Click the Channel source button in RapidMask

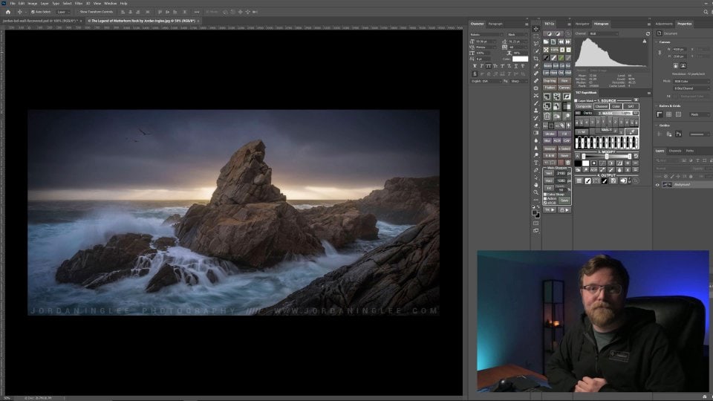point(601,106)
